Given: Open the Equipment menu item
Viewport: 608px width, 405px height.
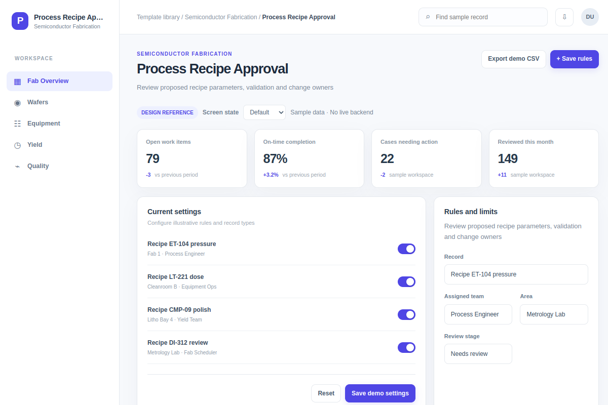Looking at the screenshot, I should (x=59, y=124).
